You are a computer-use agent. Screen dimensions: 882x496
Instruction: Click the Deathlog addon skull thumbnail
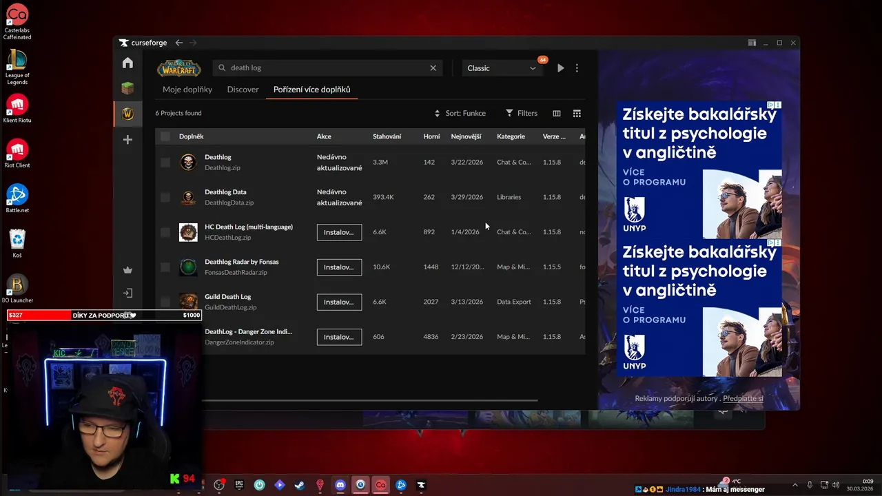188,163
